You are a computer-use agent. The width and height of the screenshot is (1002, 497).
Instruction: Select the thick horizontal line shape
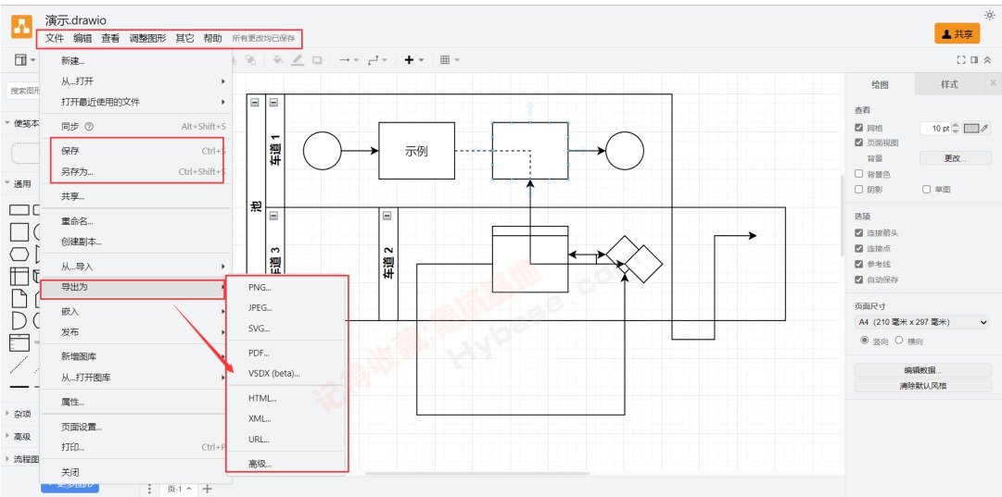[19, 387]
